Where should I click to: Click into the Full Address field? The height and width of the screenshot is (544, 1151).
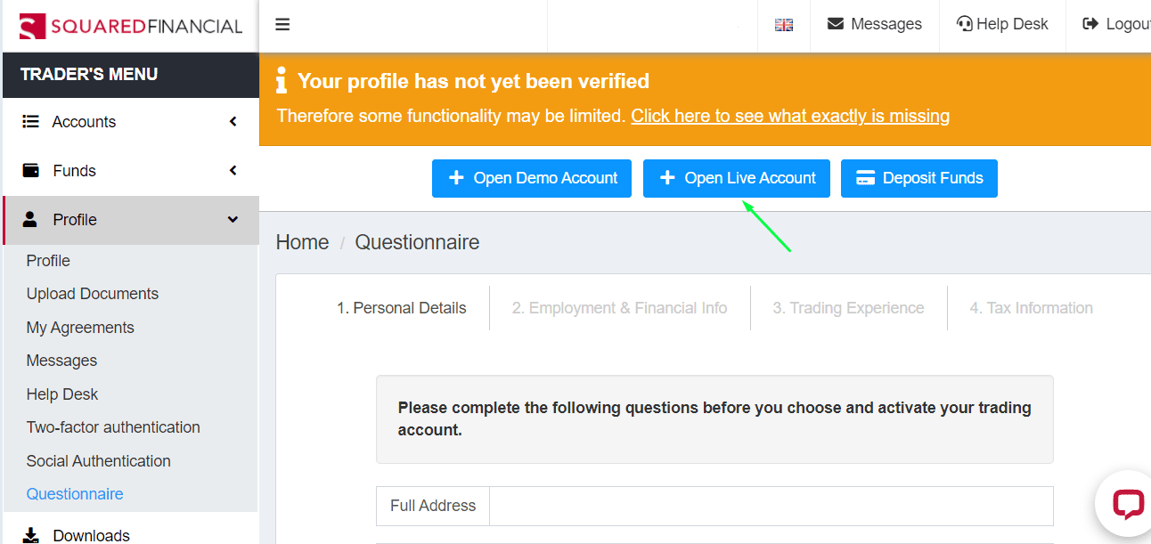point(771,506)
